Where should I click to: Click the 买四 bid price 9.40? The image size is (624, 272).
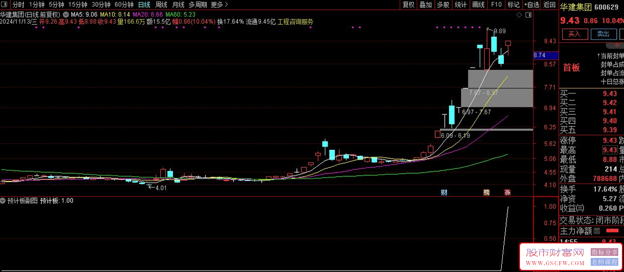tap(609, 121)
